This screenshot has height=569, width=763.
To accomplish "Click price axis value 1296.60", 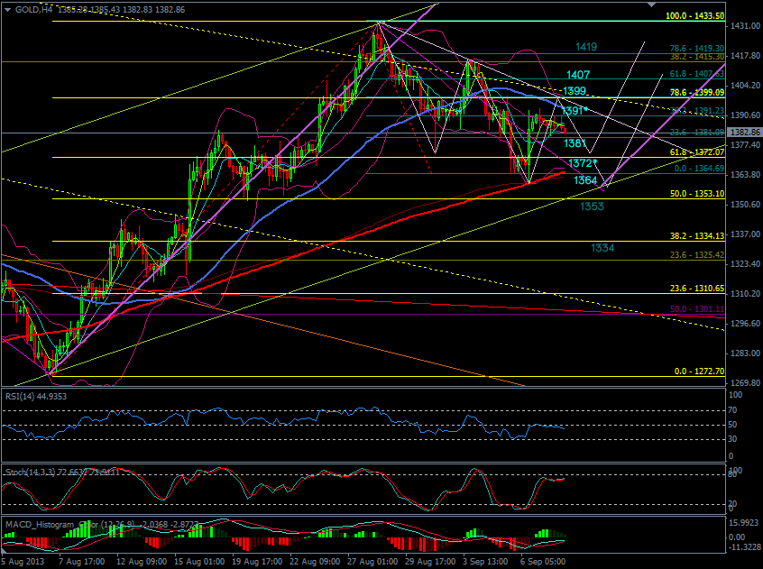I will click(745, 324).
